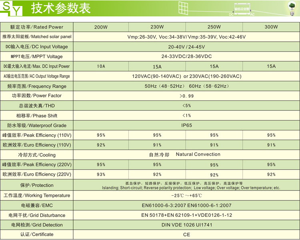Select the Matched solar panel row label
This screenshot has width=300, height=240.
pyautogui.click(x=37, y=36)
